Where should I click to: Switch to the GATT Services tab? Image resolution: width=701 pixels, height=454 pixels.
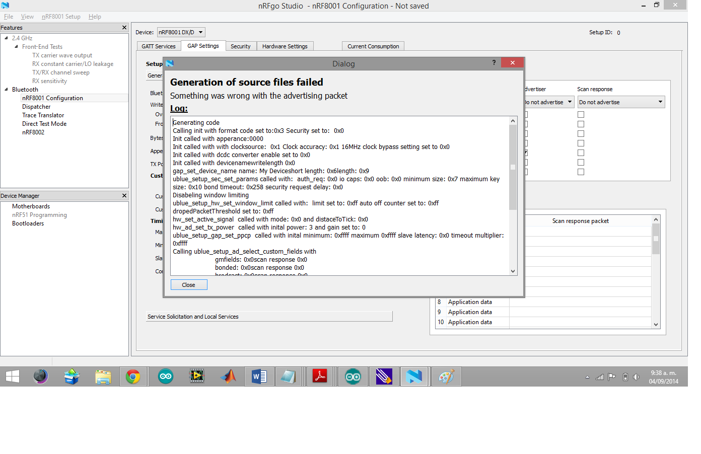(x=159, y=46)
